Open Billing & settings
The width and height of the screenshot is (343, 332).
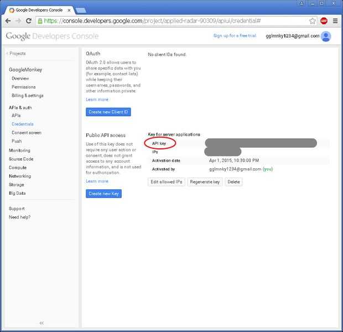(x=28, y=95)
